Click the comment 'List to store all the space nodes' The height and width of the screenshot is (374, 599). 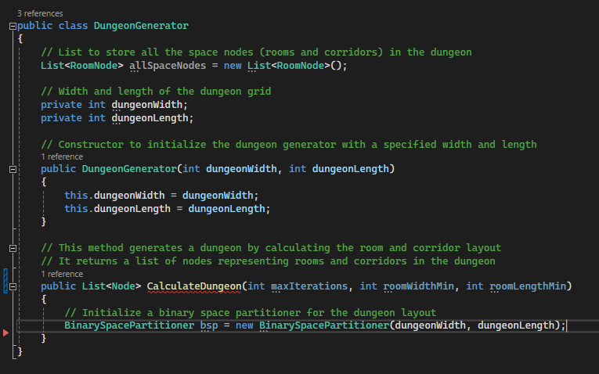tap(256, 52)
